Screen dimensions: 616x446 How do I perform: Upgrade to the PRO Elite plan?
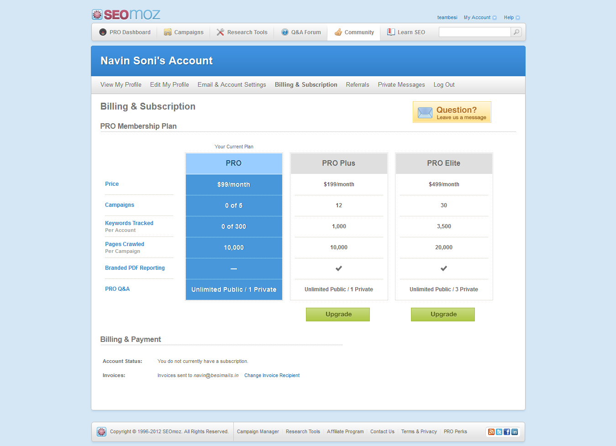(x=443, y=315)
